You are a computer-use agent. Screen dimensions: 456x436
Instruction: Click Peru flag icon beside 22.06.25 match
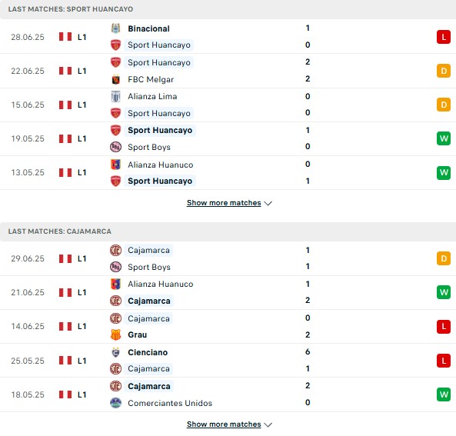click(x=65, y=71)
